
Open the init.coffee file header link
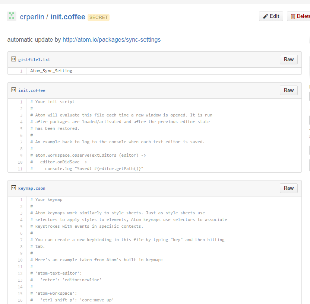point(32,90)
